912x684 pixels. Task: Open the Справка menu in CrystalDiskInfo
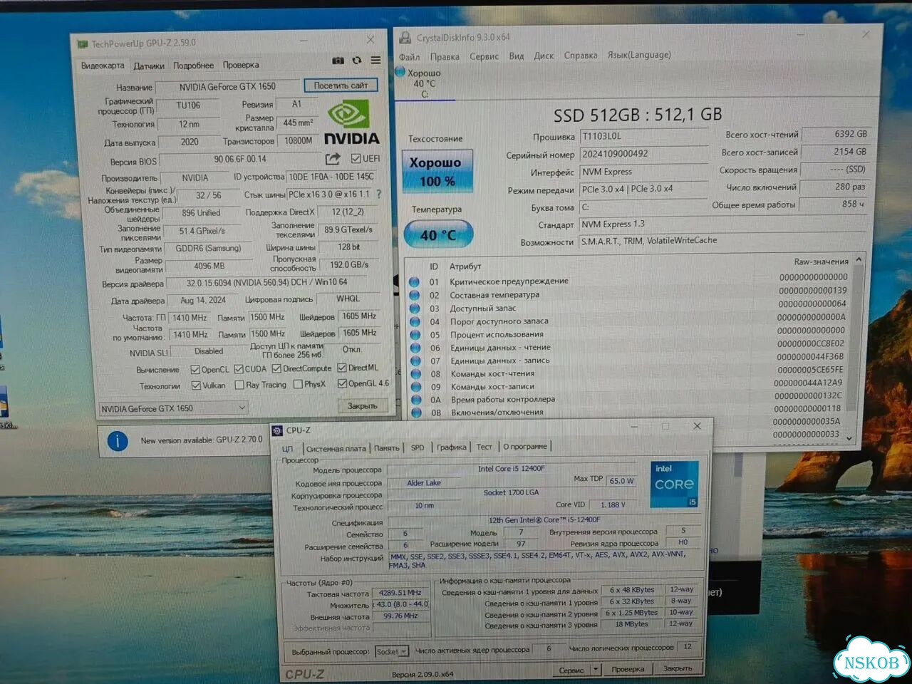tap(581, 56)
